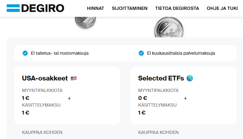
Task: Click the checkmark icon for Ei kuukausittaisia palvelumaksuja
Action: pyautogui.click(x=141, y=53)
